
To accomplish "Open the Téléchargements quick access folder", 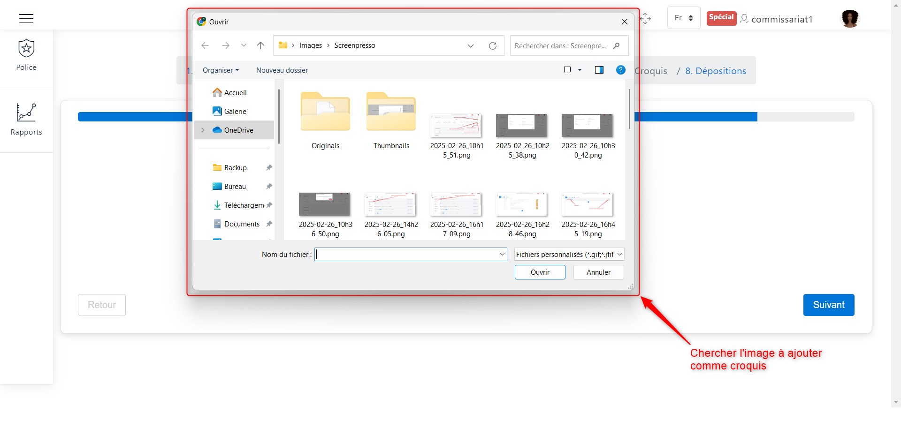I will point(239,205).
